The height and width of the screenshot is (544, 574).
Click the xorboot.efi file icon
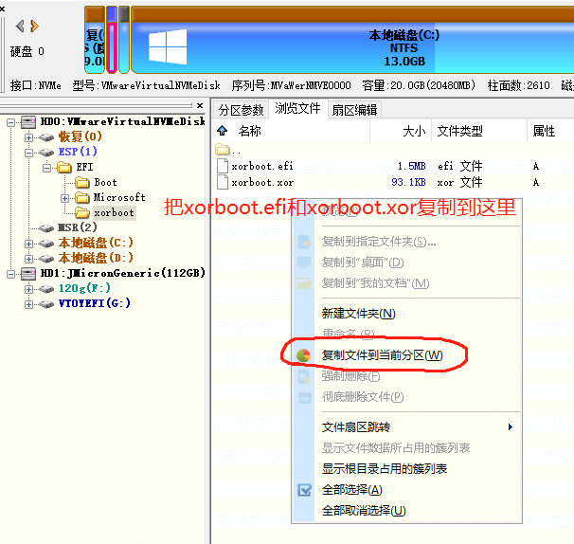click(x=223, y=166)
